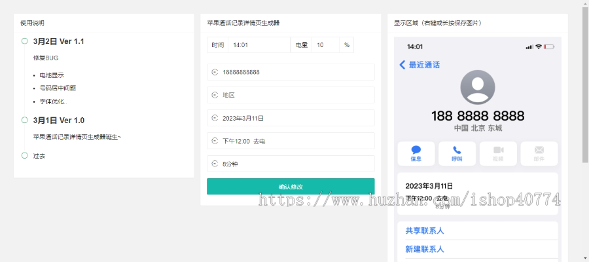The width and height of the screenshot is (589, 262).
Task: Click the 使用说明 panel title
Action: tap(32, 23)
